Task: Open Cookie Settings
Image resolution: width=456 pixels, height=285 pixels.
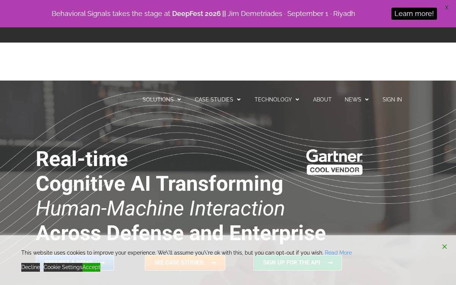Action: pos(63,267)
